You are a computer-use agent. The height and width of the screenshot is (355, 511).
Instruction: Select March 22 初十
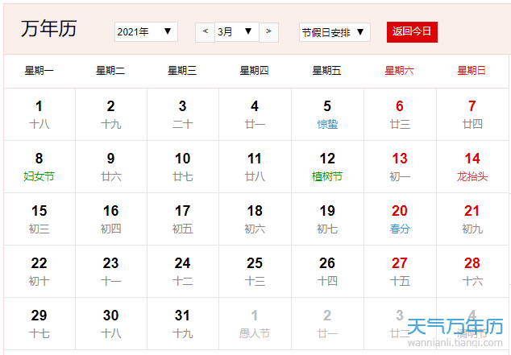pyautogui.click(x=39, y=271)
